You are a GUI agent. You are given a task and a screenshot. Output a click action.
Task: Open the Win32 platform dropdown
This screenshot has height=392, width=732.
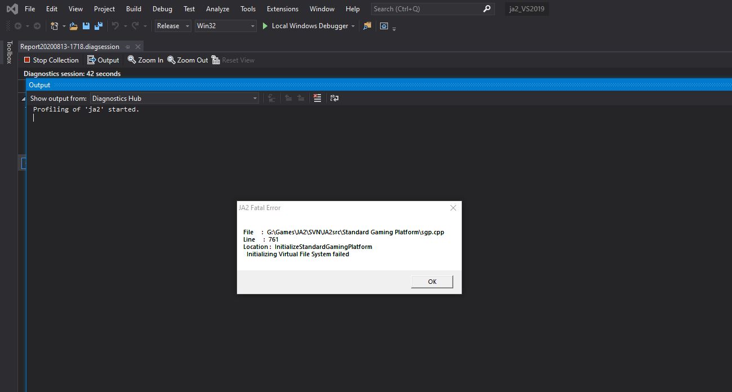click(226, 26)
